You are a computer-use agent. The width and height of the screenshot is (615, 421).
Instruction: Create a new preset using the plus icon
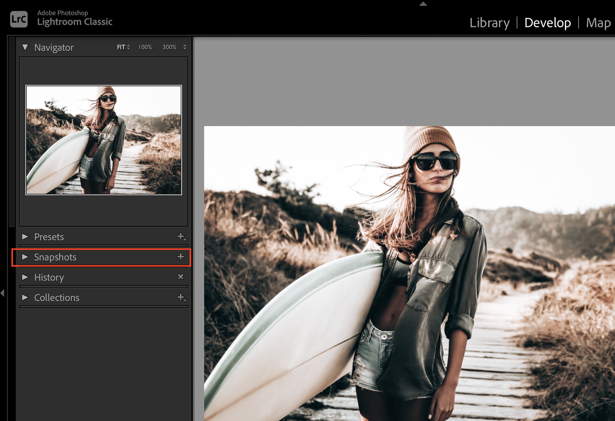point(180,237)
